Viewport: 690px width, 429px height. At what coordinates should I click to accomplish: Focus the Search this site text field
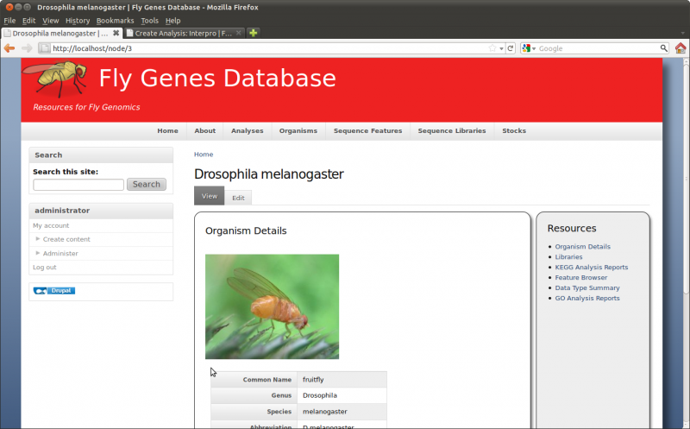coord(78,185)
